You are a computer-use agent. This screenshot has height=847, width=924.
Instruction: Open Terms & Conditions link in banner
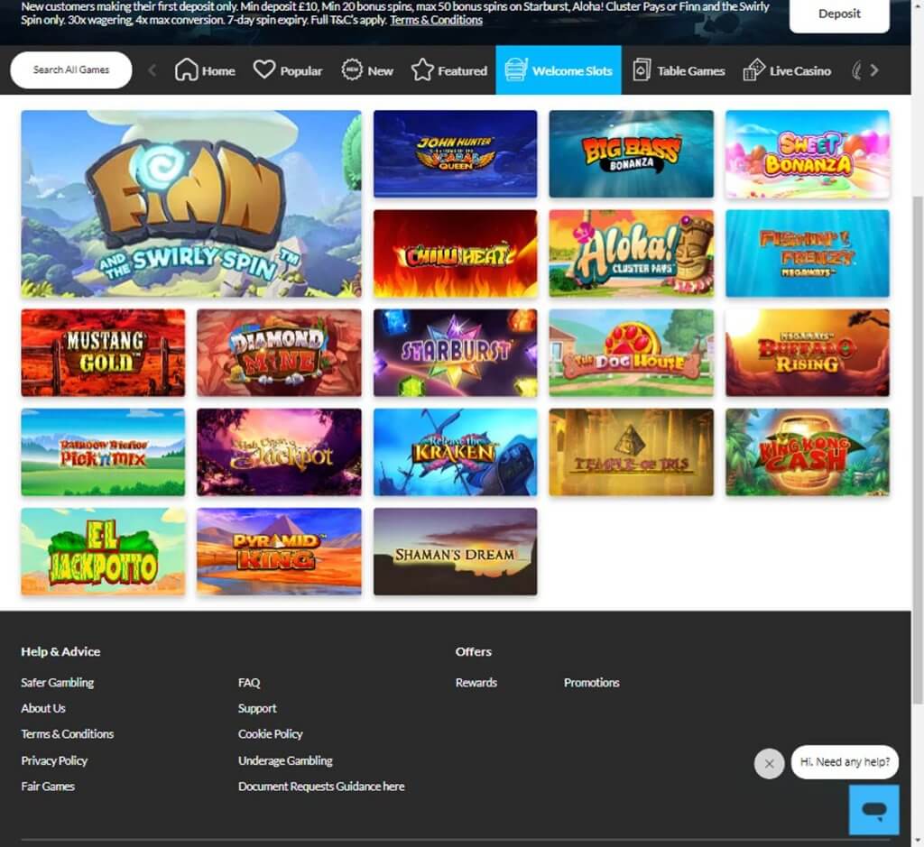[x=436, y=20]
